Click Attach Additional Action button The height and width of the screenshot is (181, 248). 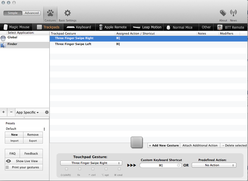tap(200, 145)
